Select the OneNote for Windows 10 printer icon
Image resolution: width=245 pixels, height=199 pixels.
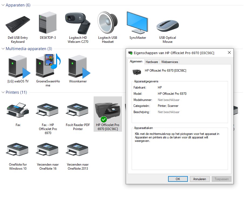[18, 149]
